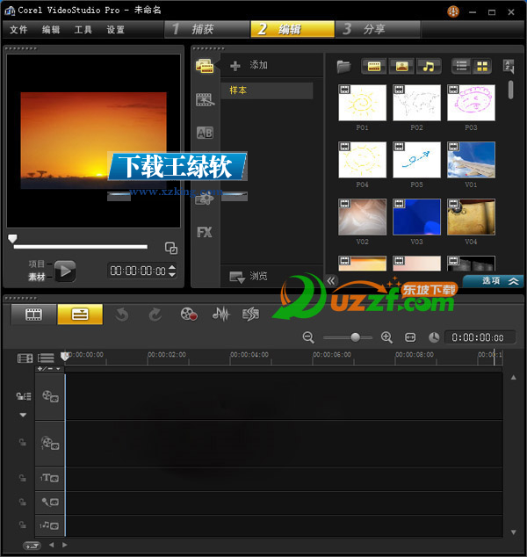Open the Auto Music icon
The image size is (527, 557).
pyautogui.click(x=250, y=315)
